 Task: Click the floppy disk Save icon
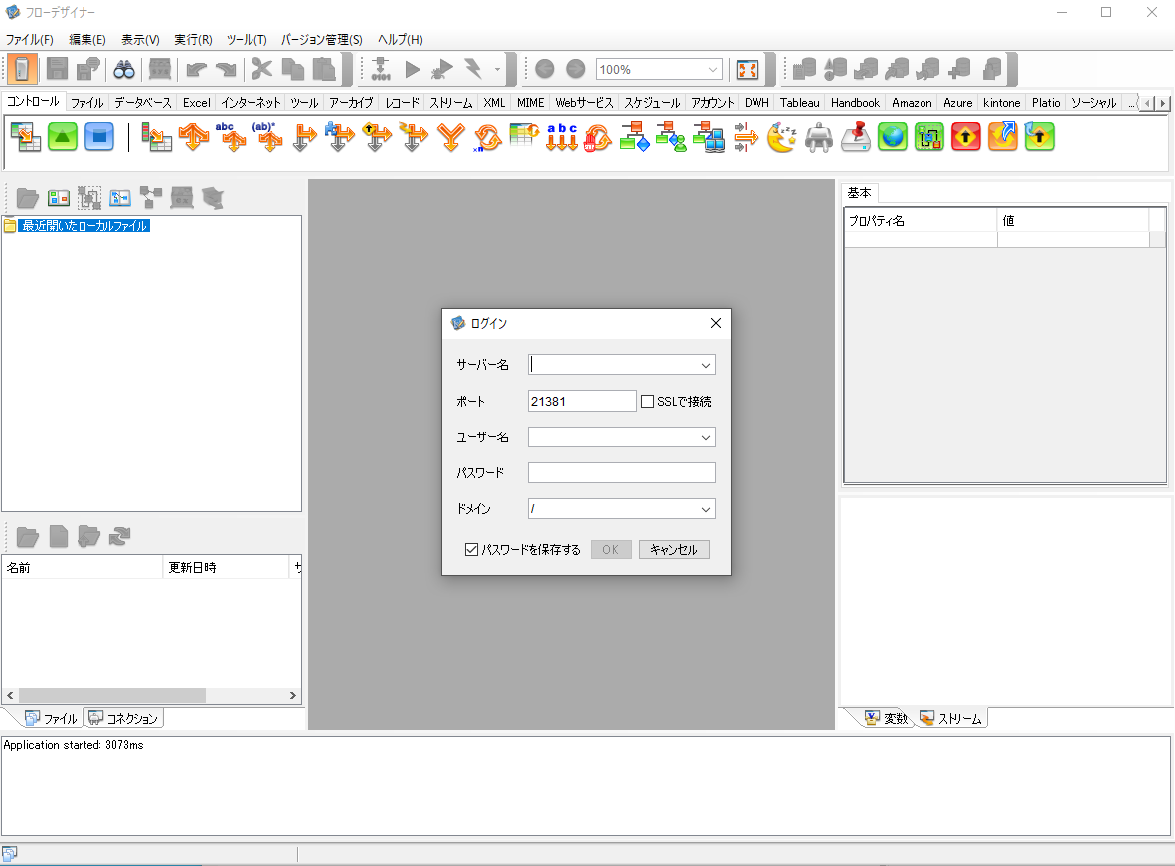point(57,69)
